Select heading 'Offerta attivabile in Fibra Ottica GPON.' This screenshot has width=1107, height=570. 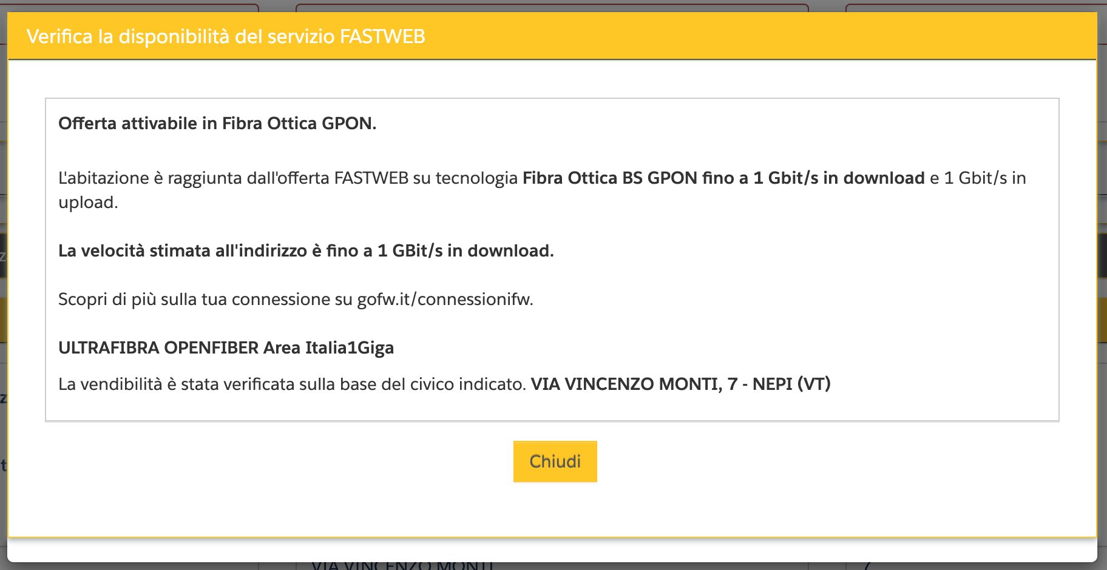tap(217, 123)
